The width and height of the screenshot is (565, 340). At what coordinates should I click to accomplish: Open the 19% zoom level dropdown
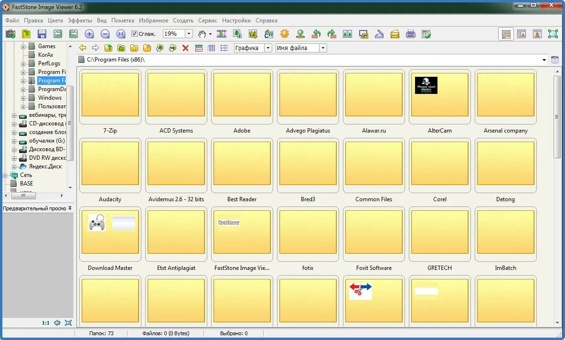click(x=189, y=34)
